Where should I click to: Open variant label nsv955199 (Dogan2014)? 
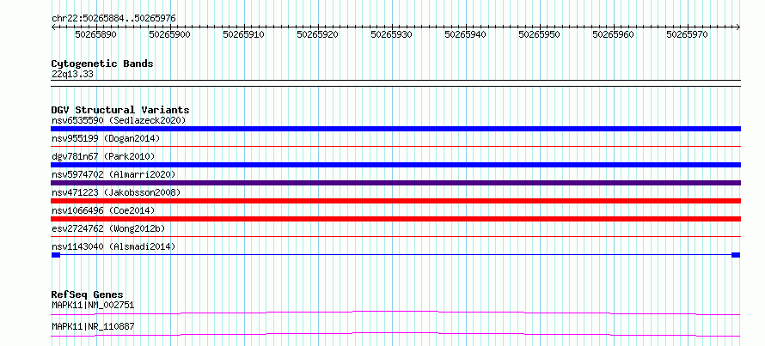tap(106, 138)
